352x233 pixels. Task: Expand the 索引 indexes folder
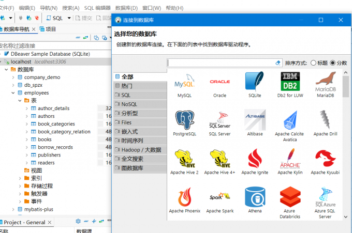(x=20, y=178)
